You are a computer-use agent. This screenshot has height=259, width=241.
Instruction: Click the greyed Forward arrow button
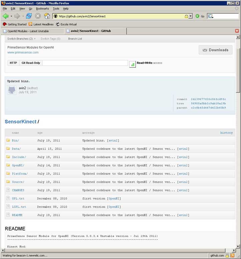[17, 16]
